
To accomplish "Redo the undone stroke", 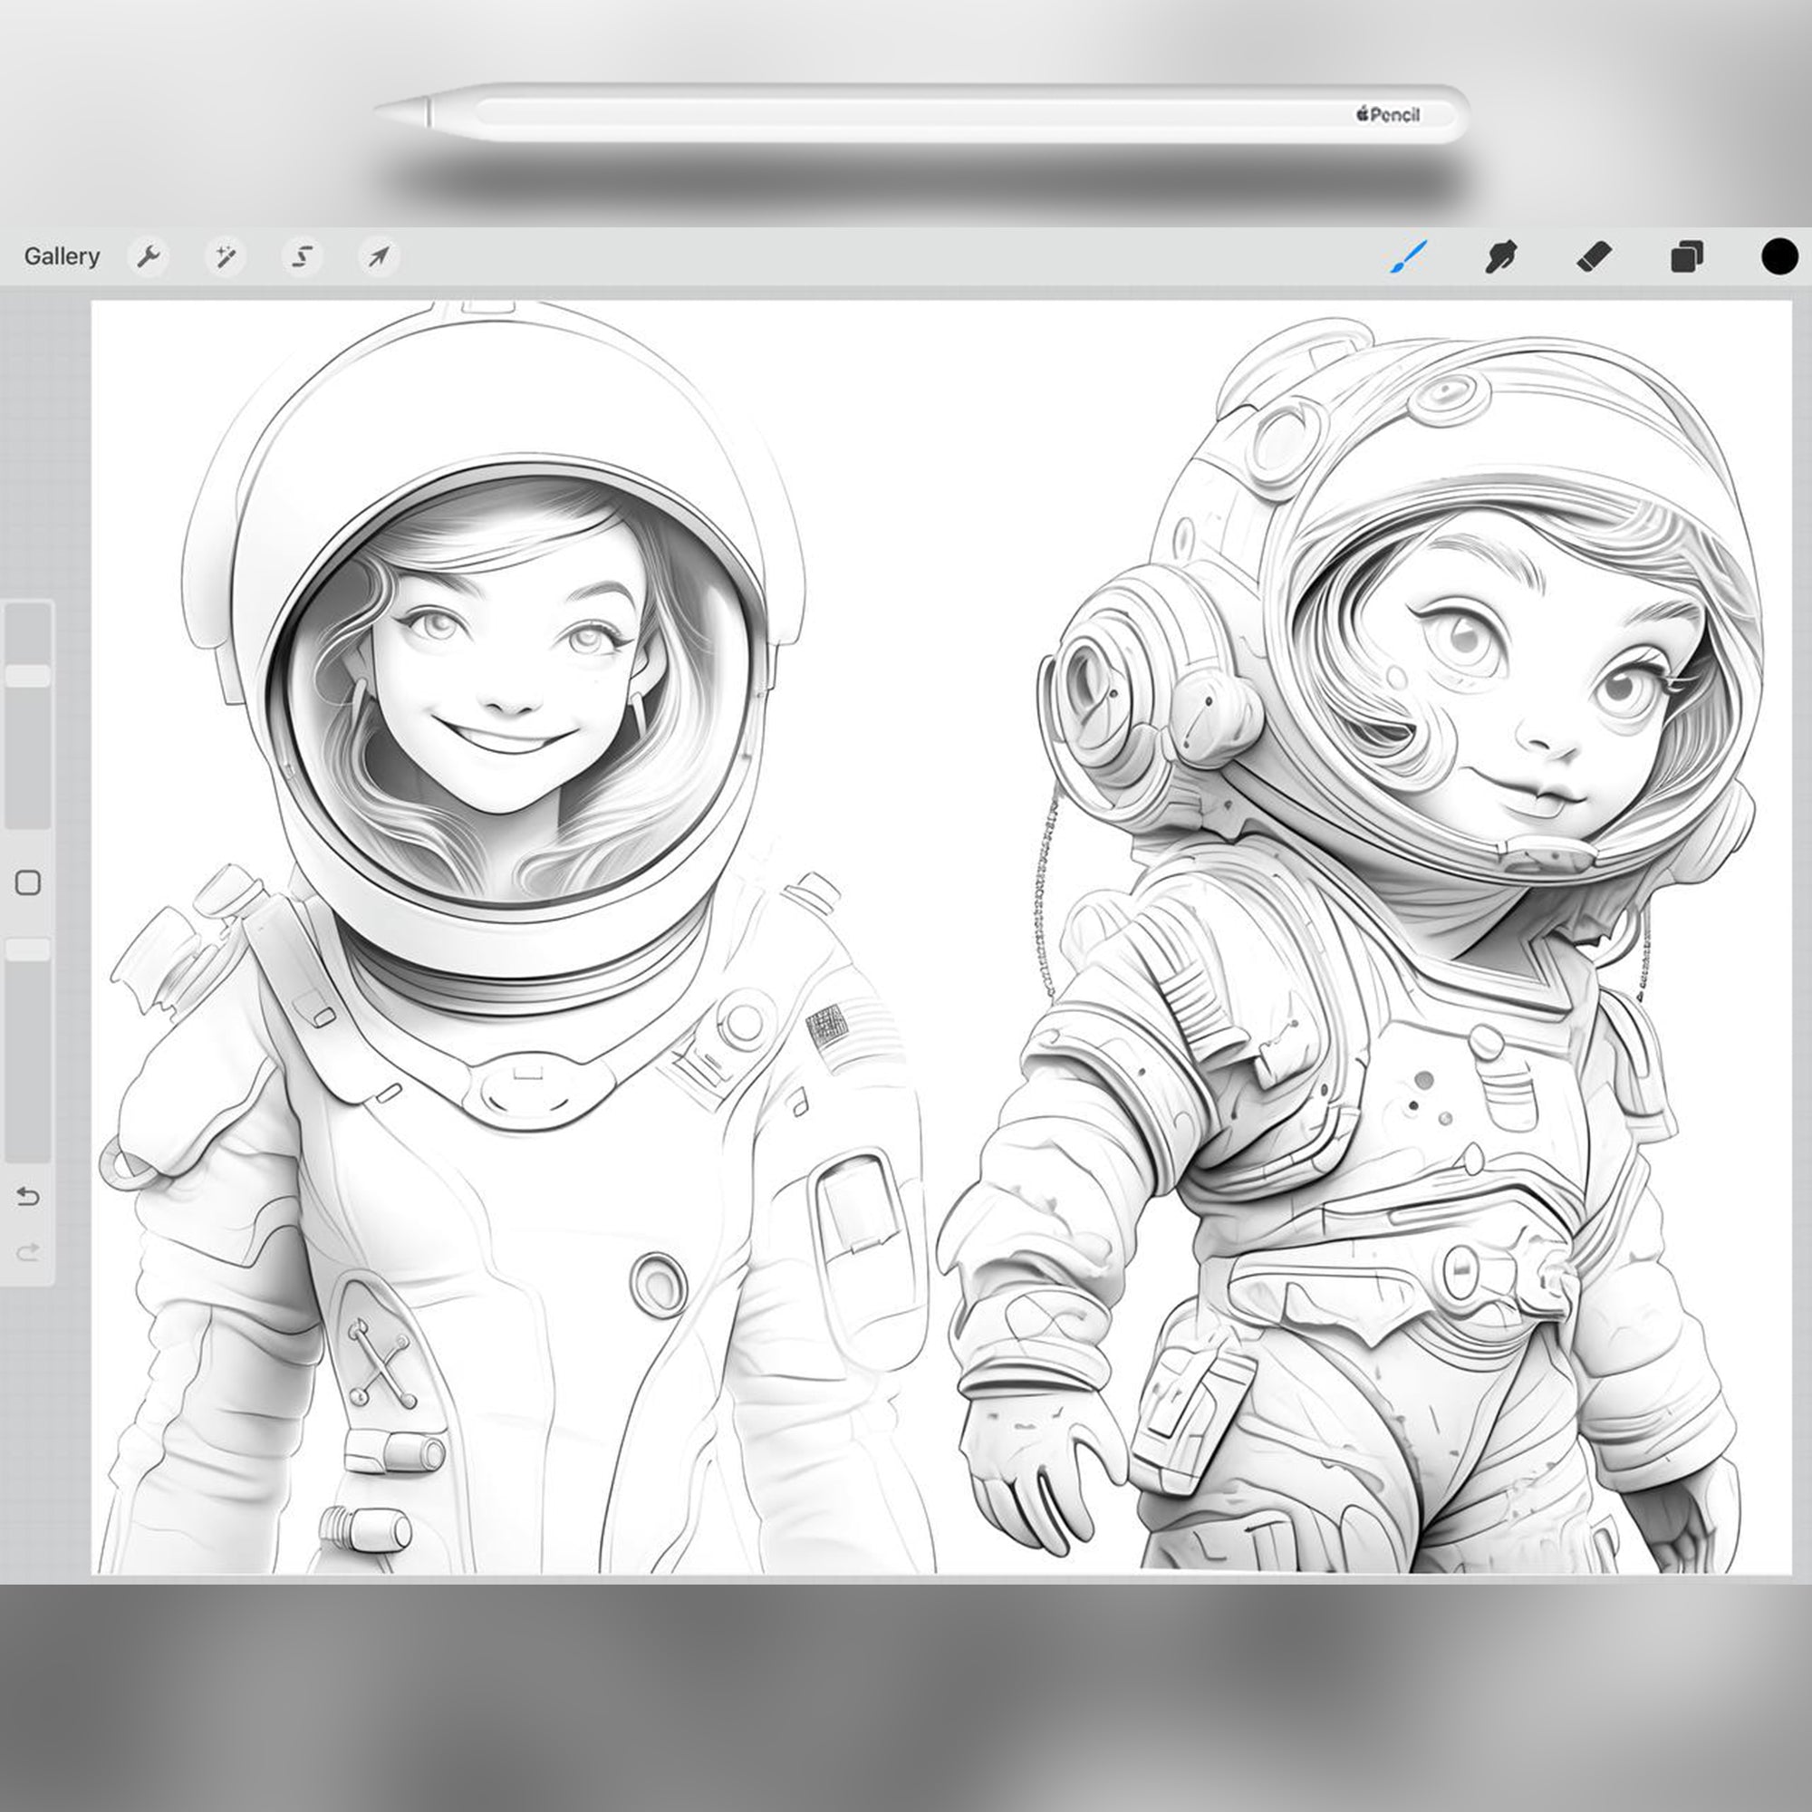I will point(28,1250).
